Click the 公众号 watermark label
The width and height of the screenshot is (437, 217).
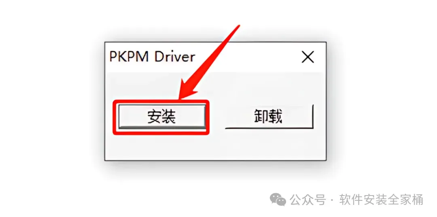(308, 200)
